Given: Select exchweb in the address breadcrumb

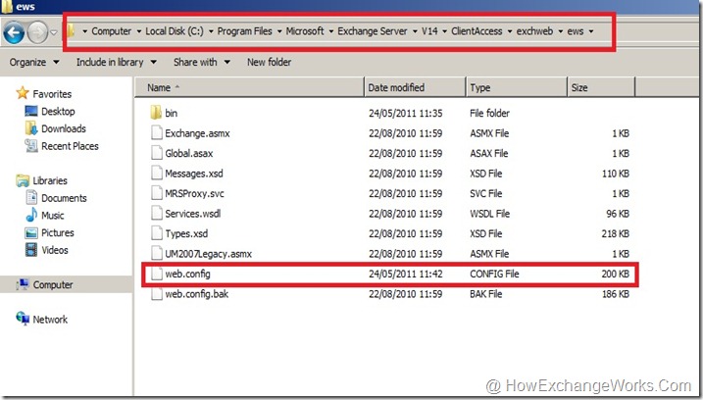Looking at the screenshot, I should pos(534,31).
